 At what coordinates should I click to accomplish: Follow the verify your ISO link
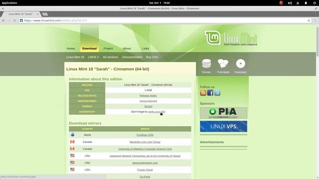(x=157, y=112)
